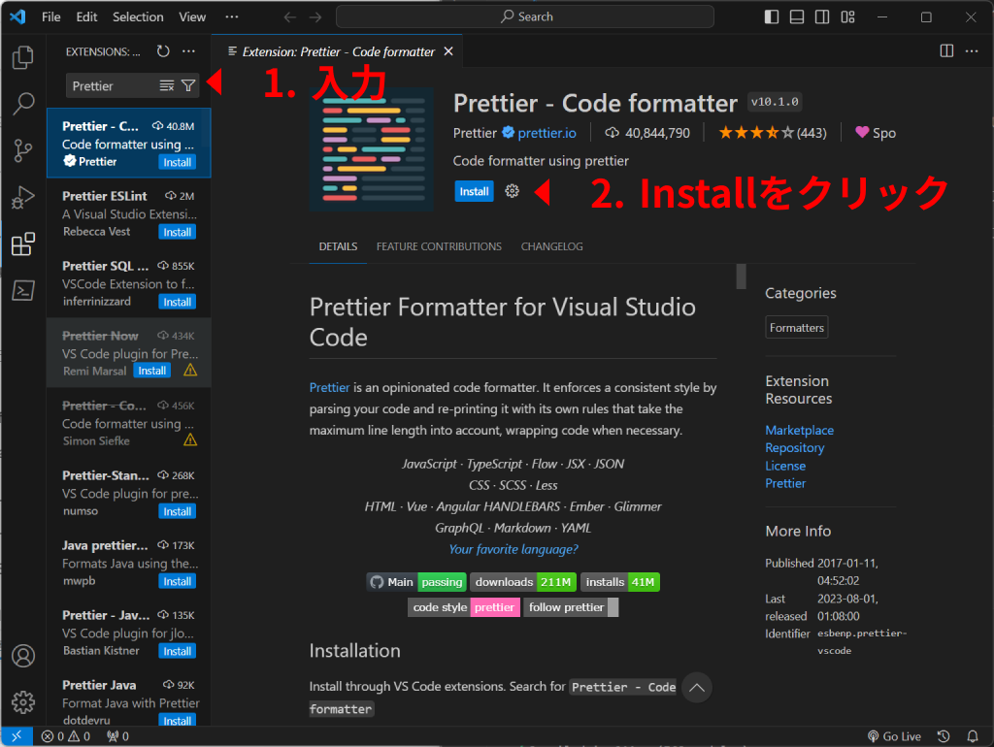Open the Edit menu
994x747 pixels.
coord(86,17)
